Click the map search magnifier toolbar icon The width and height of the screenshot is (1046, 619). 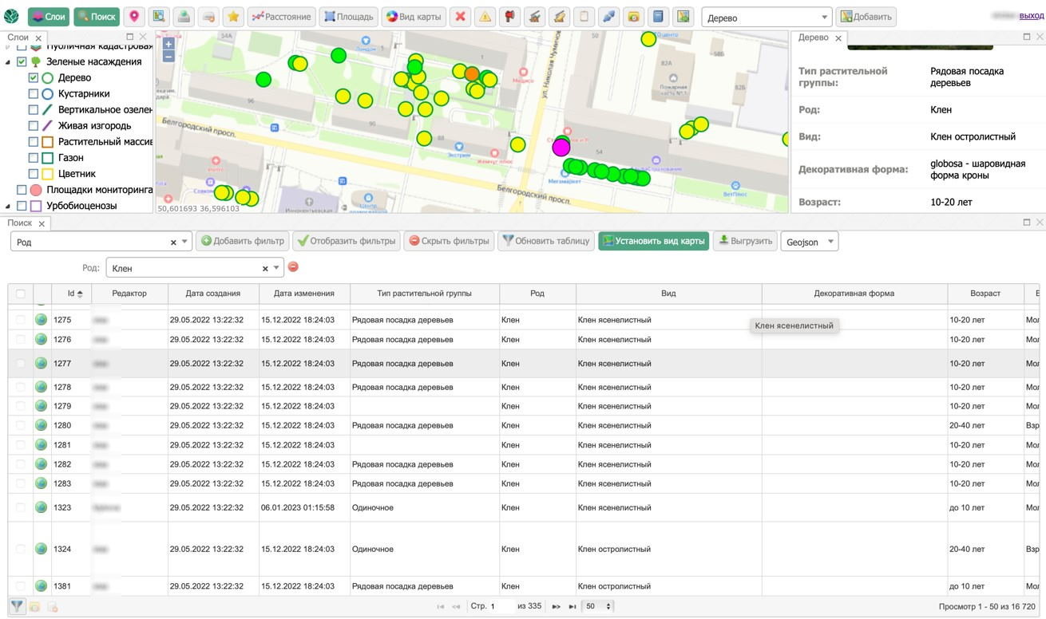coord(159,17)
